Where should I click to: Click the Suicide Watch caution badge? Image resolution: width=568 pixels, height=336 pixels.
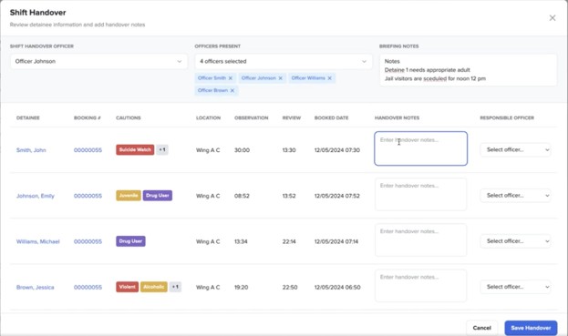(135, 149)
